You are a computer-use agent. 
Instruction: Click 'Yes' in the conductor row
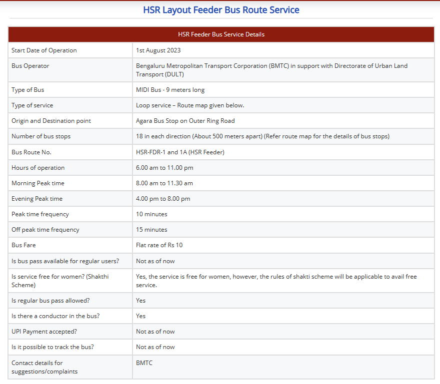pyautogui.click(x=141, y=316)
